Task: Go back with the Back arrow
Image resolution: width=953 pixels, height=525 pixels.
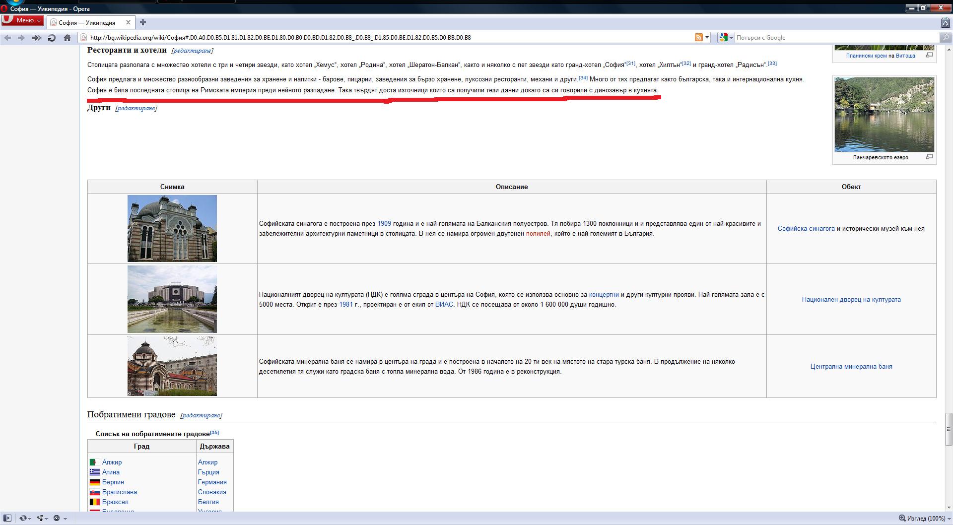Action: 7,38
